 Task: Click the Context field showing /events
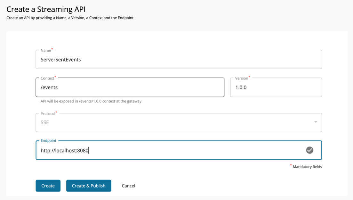130,87
